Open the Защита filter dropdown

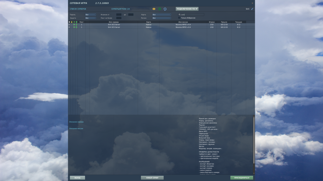[91, 18]
